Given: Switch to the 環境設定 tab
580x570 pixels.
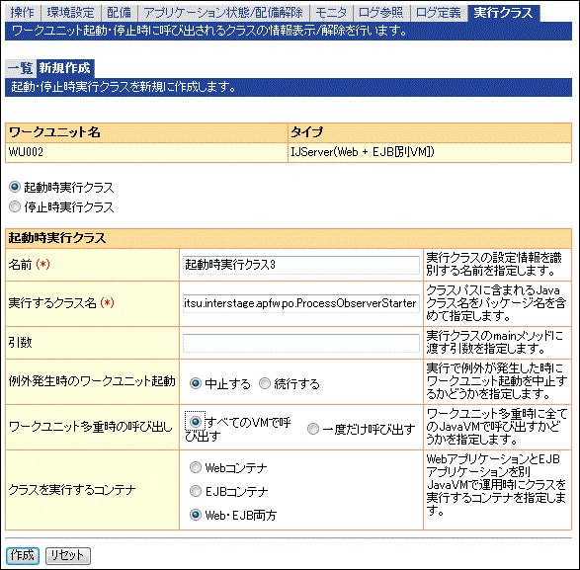Looking at the screenshot, I should coord(71,13).
